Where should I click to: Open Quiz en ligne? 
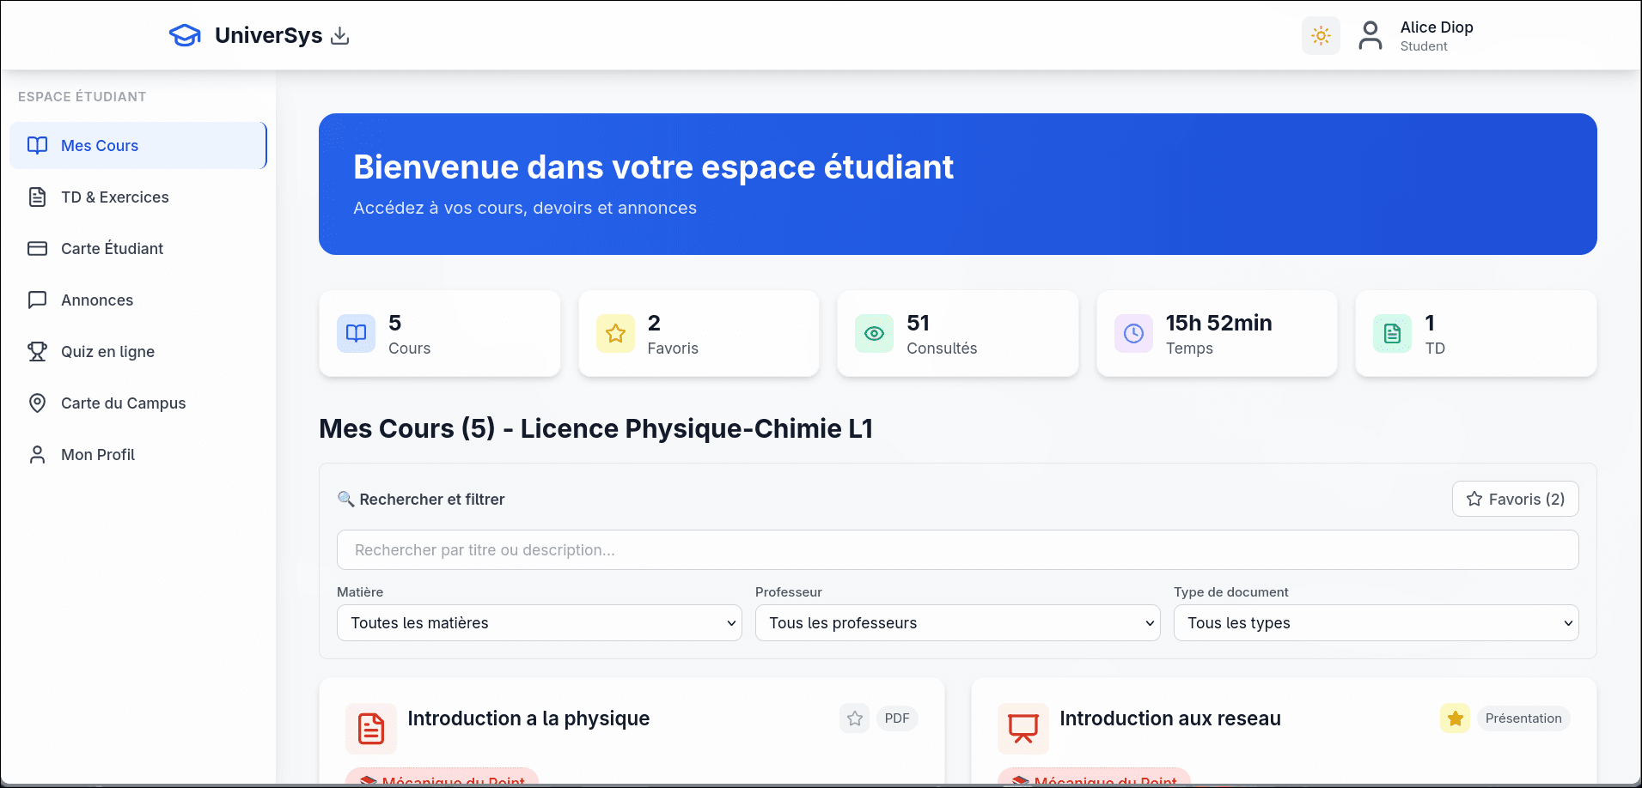[138, 351]
